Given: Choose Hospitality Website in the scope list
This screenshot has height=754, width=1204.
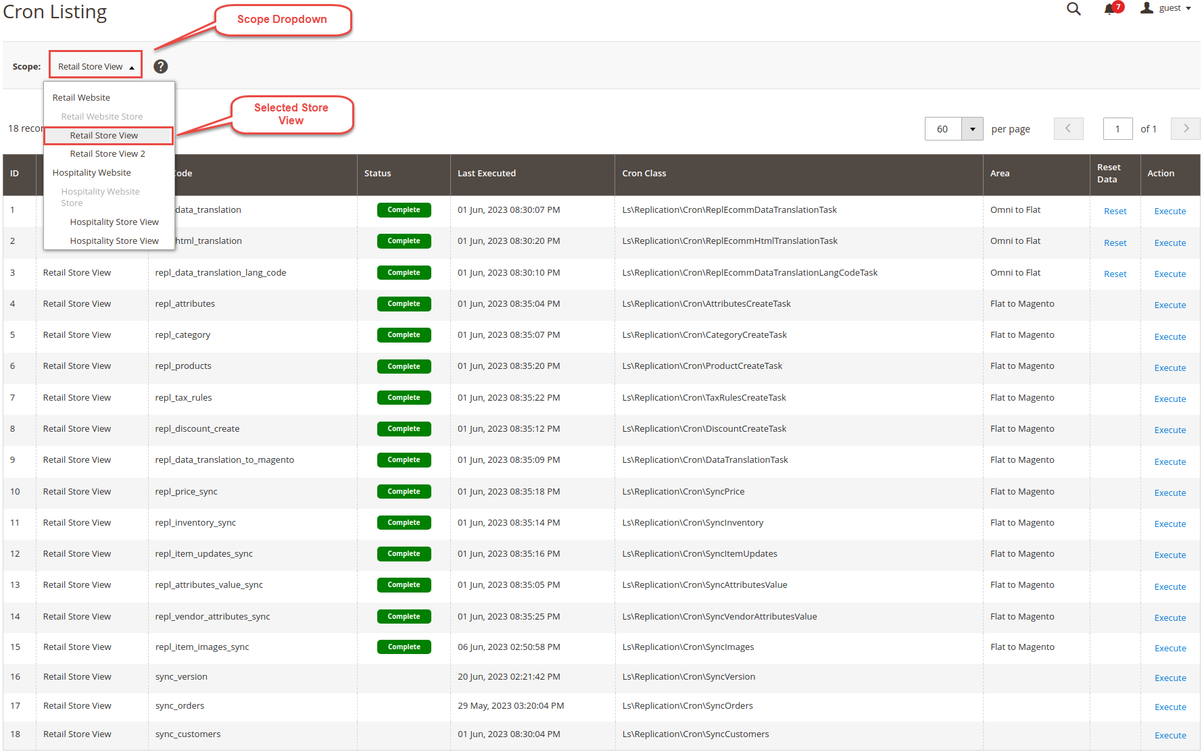Looking at the screenshot, I should (x=91, y=173).
